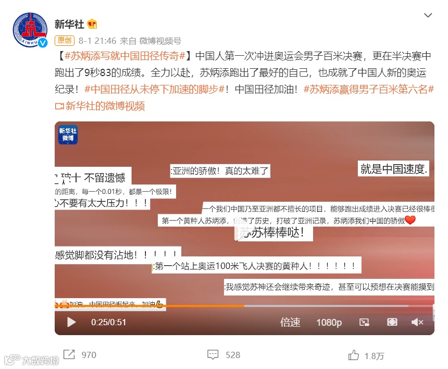Viewport: 448px width, 369px height.
Task: Enter fullscreen mode on the video player
Action: point(392,322)
